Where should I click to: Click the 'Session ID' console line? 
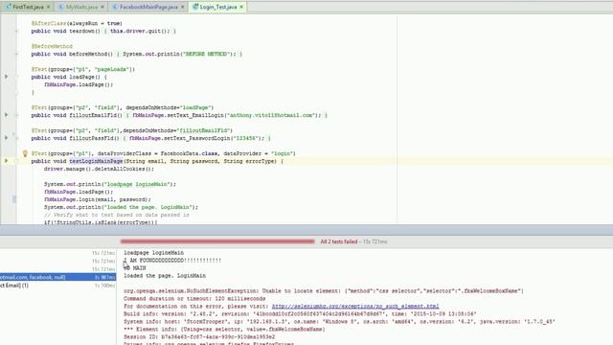pyautogui.click(x=199, y=336)
